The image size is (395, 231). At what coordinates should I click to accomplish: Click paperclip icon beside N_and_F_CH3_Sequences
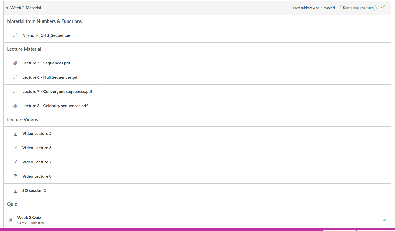point(15,35)
